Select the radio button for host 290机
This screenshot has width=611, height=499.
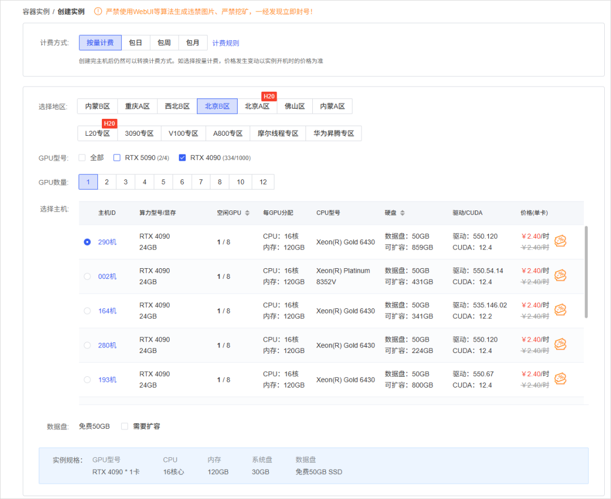tap(87, 242)
